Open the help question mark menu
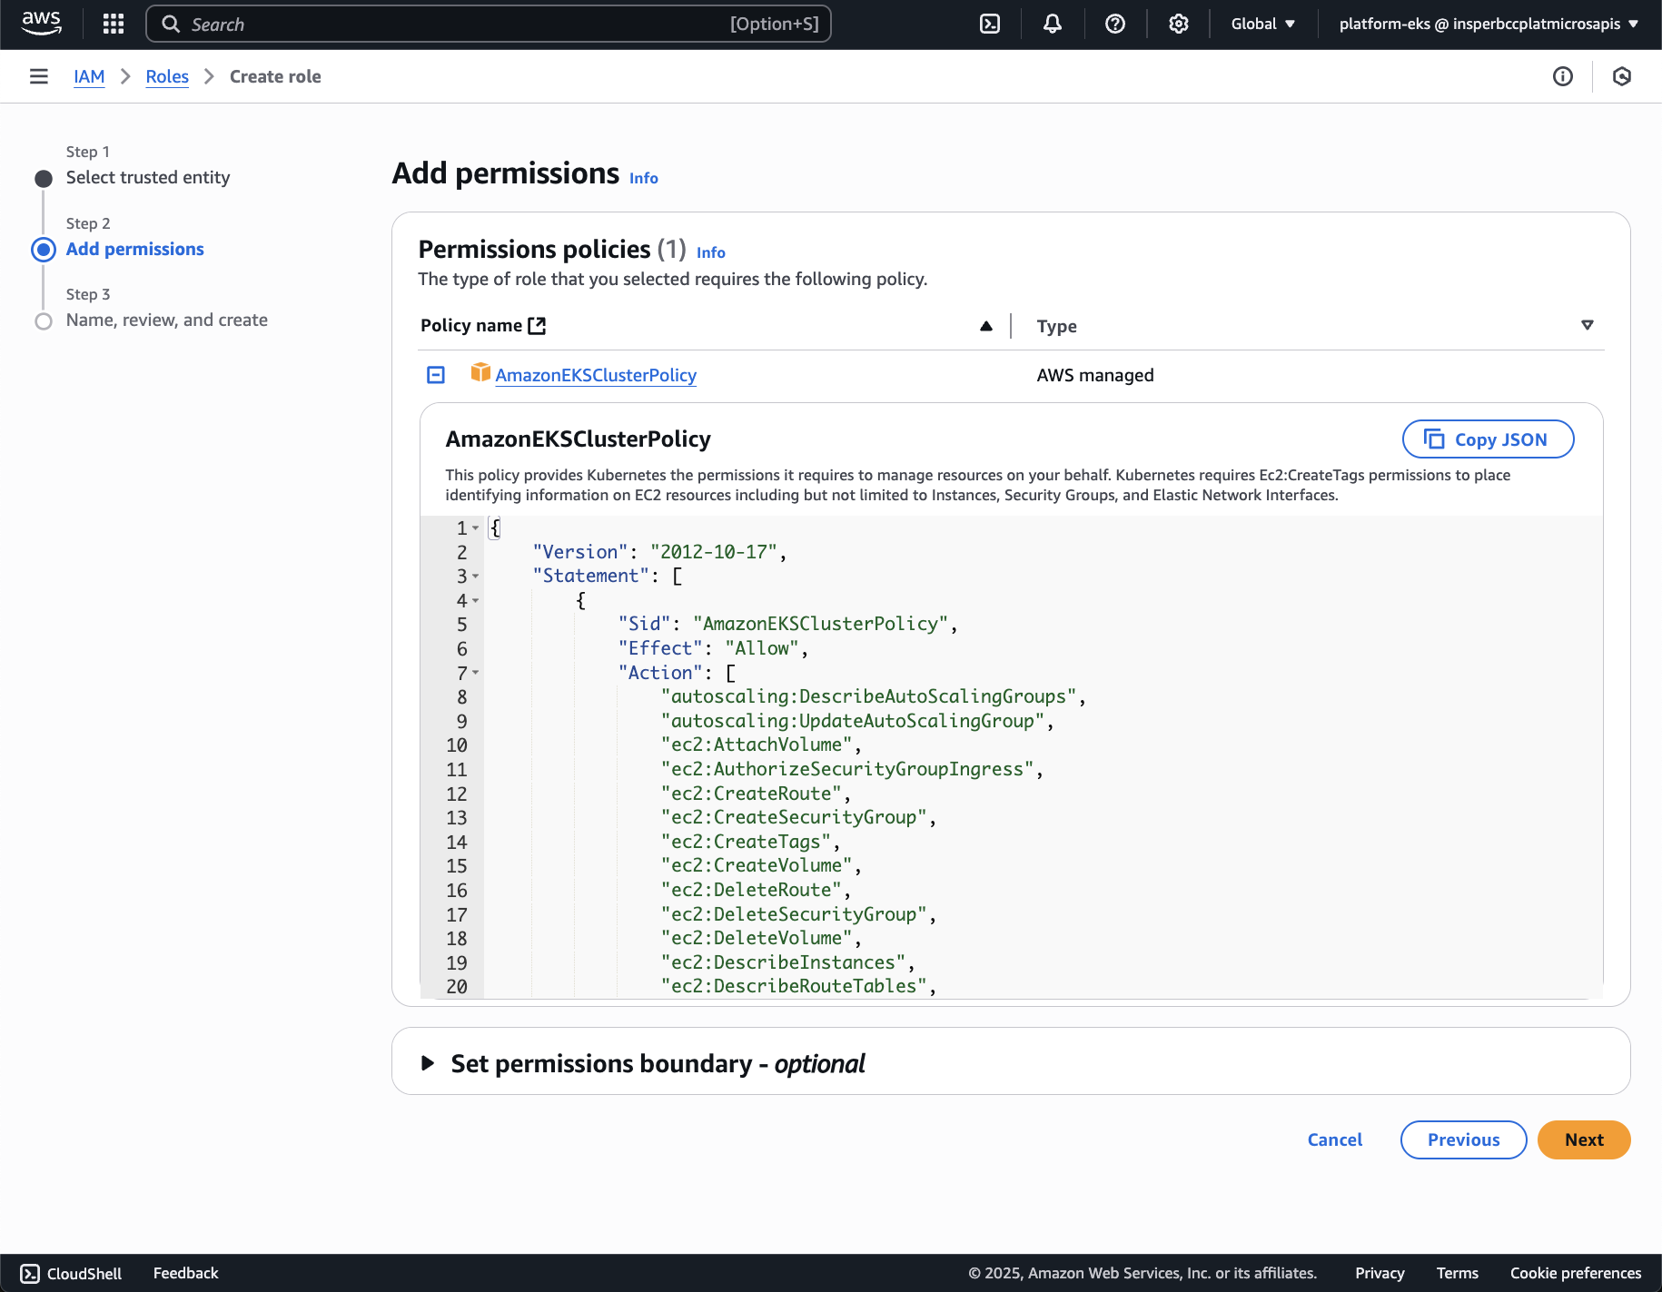Screen dimensions: 1662x1292 click(1115, 25)
